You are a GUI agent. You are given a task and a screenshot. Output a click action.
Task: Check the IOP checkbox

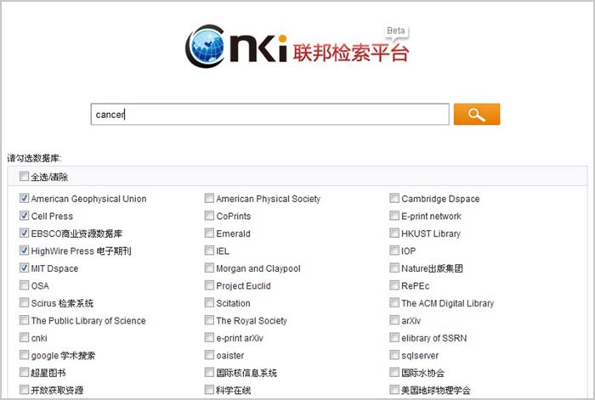[394, 251]
